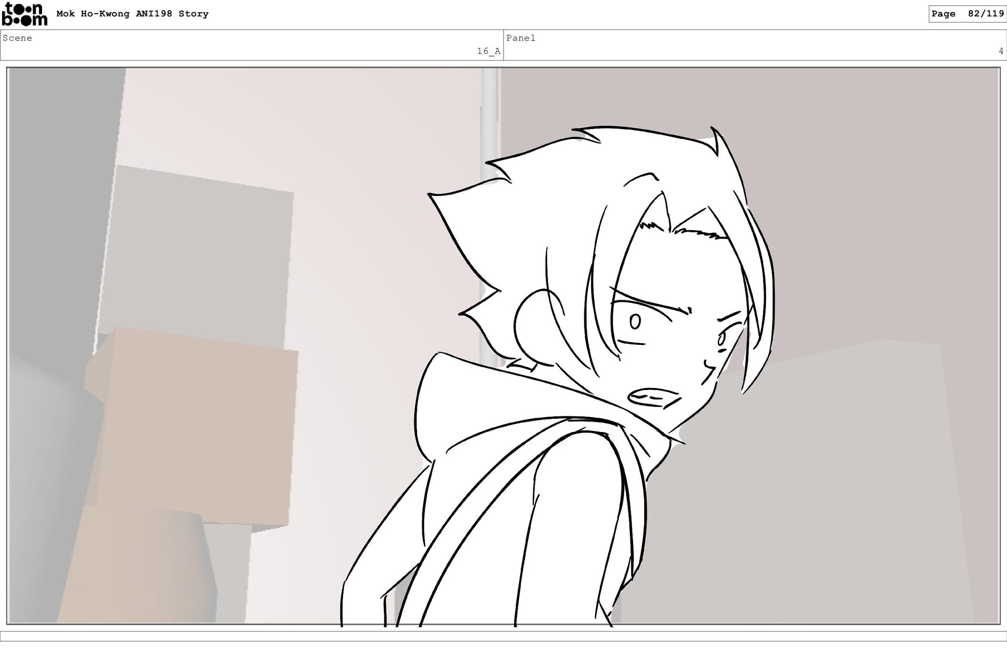Click the Toon Boom logo
The image size is (1007, 651).
coord(24,14)
